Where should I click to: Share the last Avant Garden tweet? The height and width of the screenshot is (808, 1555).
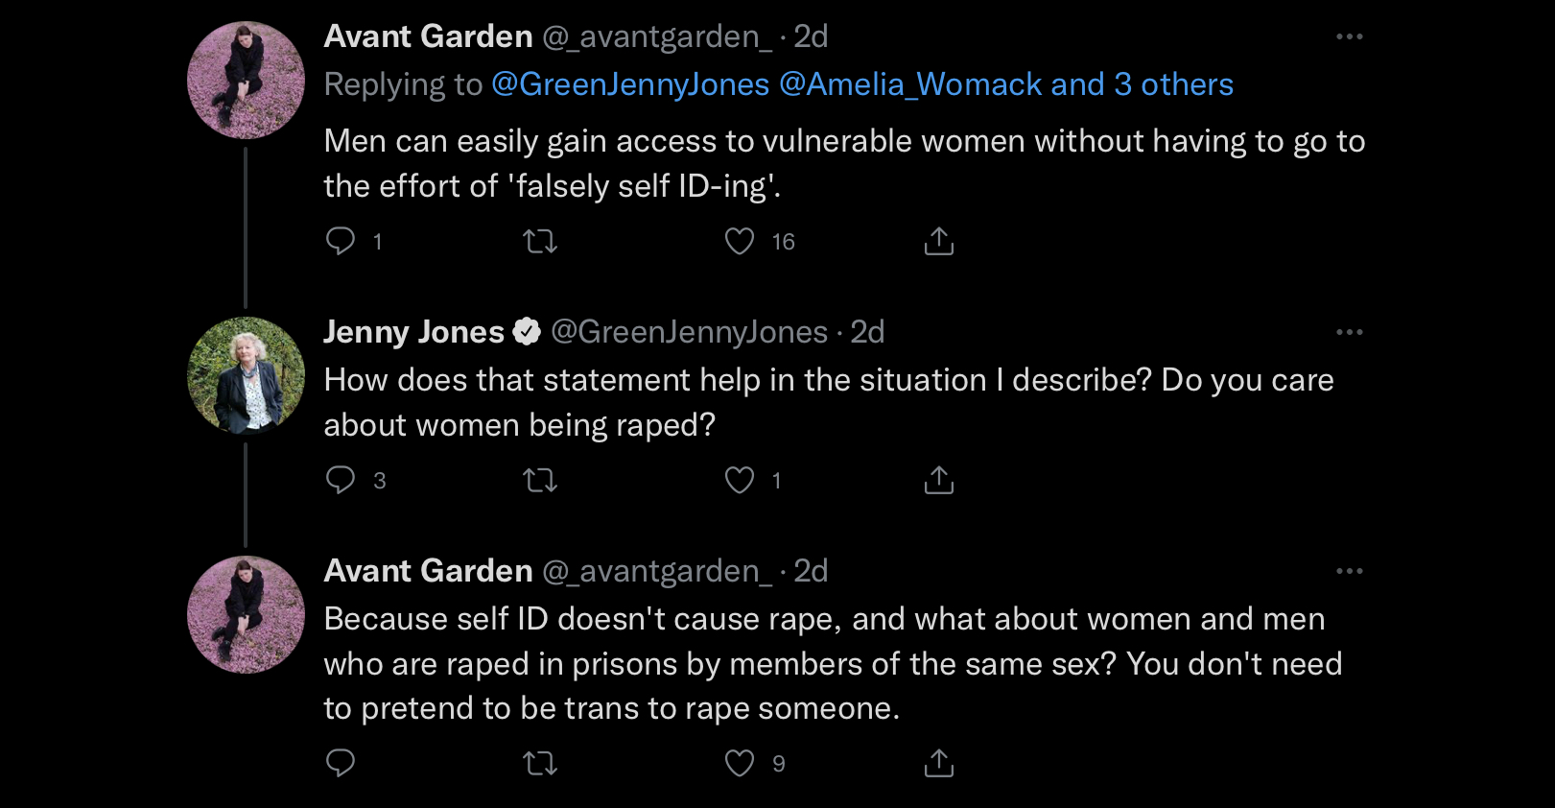coord(939,763)
